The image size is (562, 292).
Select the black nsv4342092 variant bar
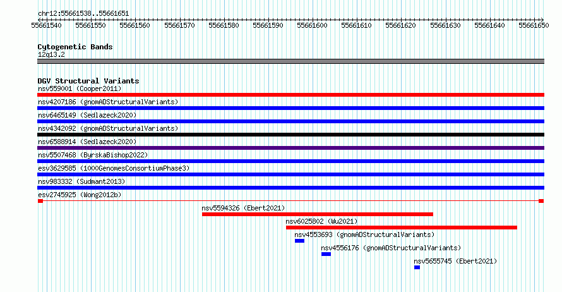click(290, 135)
